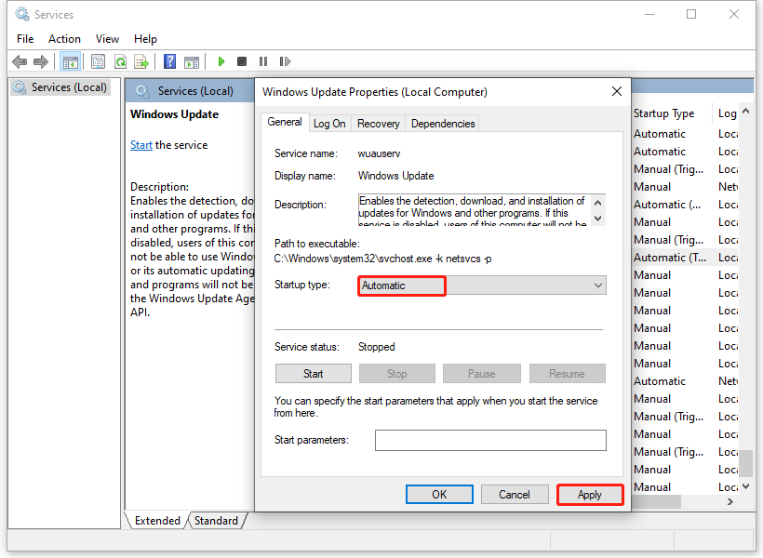Click the Cancel button

point(515,494)
